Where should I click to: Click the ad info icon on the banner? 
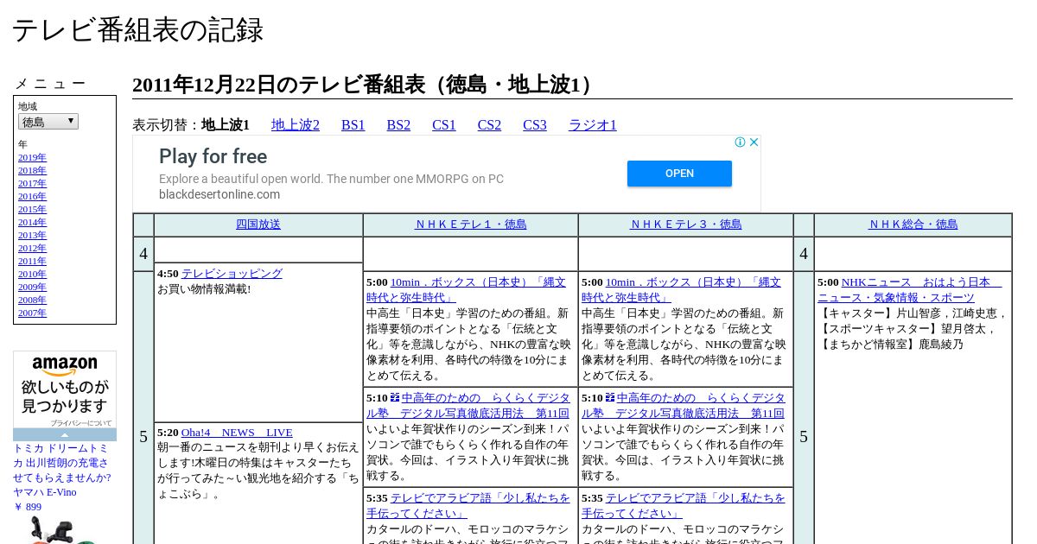[x=741, y=142]
